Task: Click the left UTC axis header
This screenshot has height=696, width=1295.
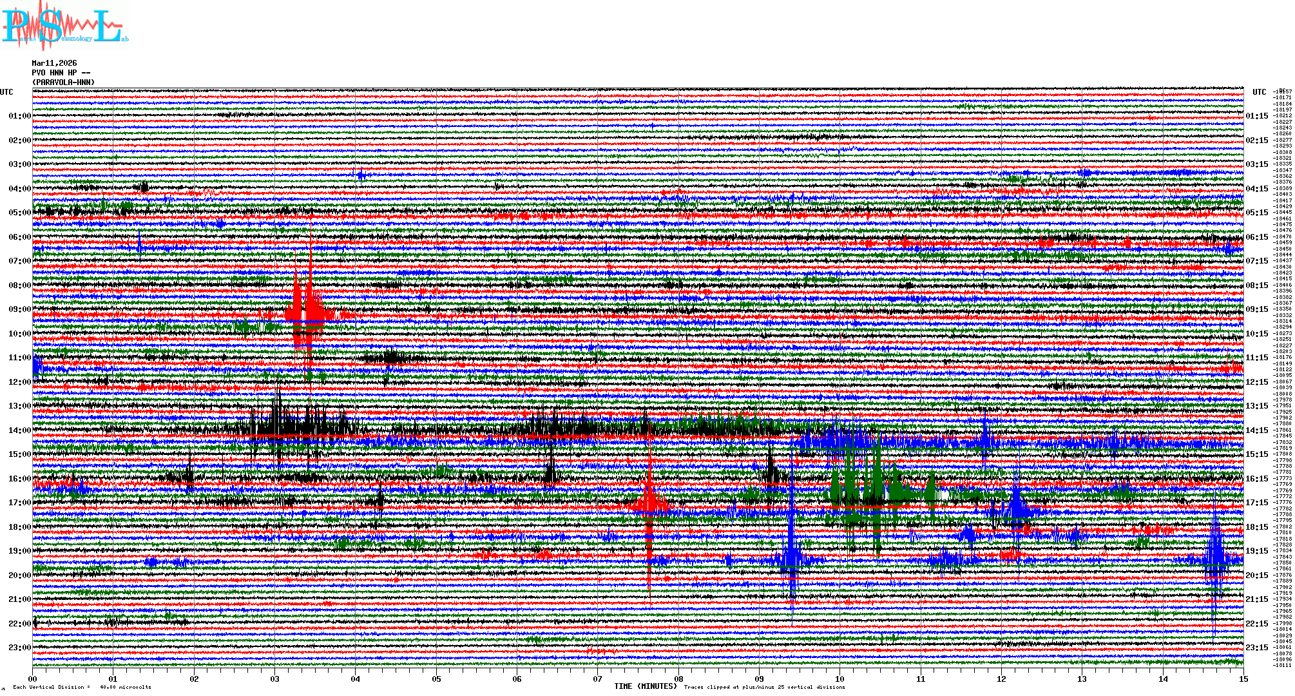Action: tap(6, 92)
